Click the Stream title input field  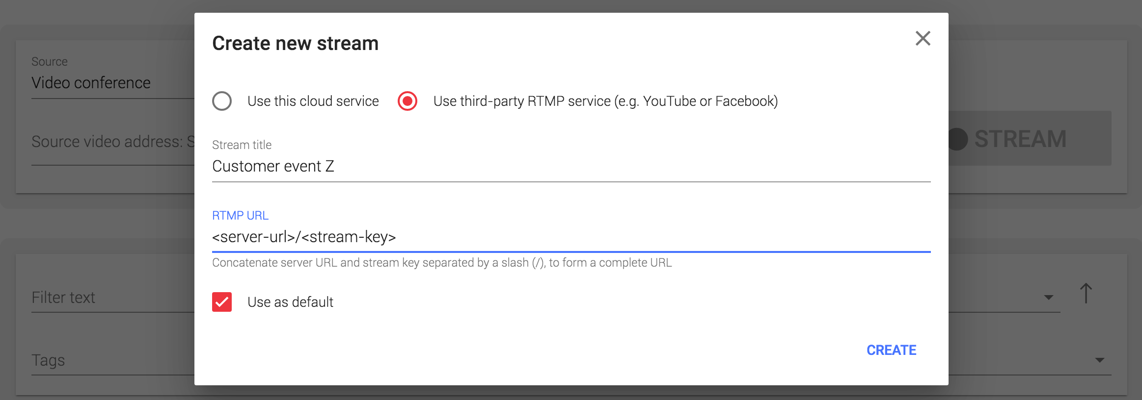571,167
